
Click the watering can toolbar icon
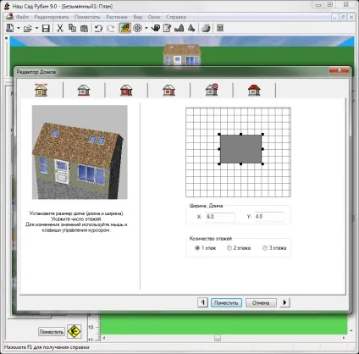[156, 28]
